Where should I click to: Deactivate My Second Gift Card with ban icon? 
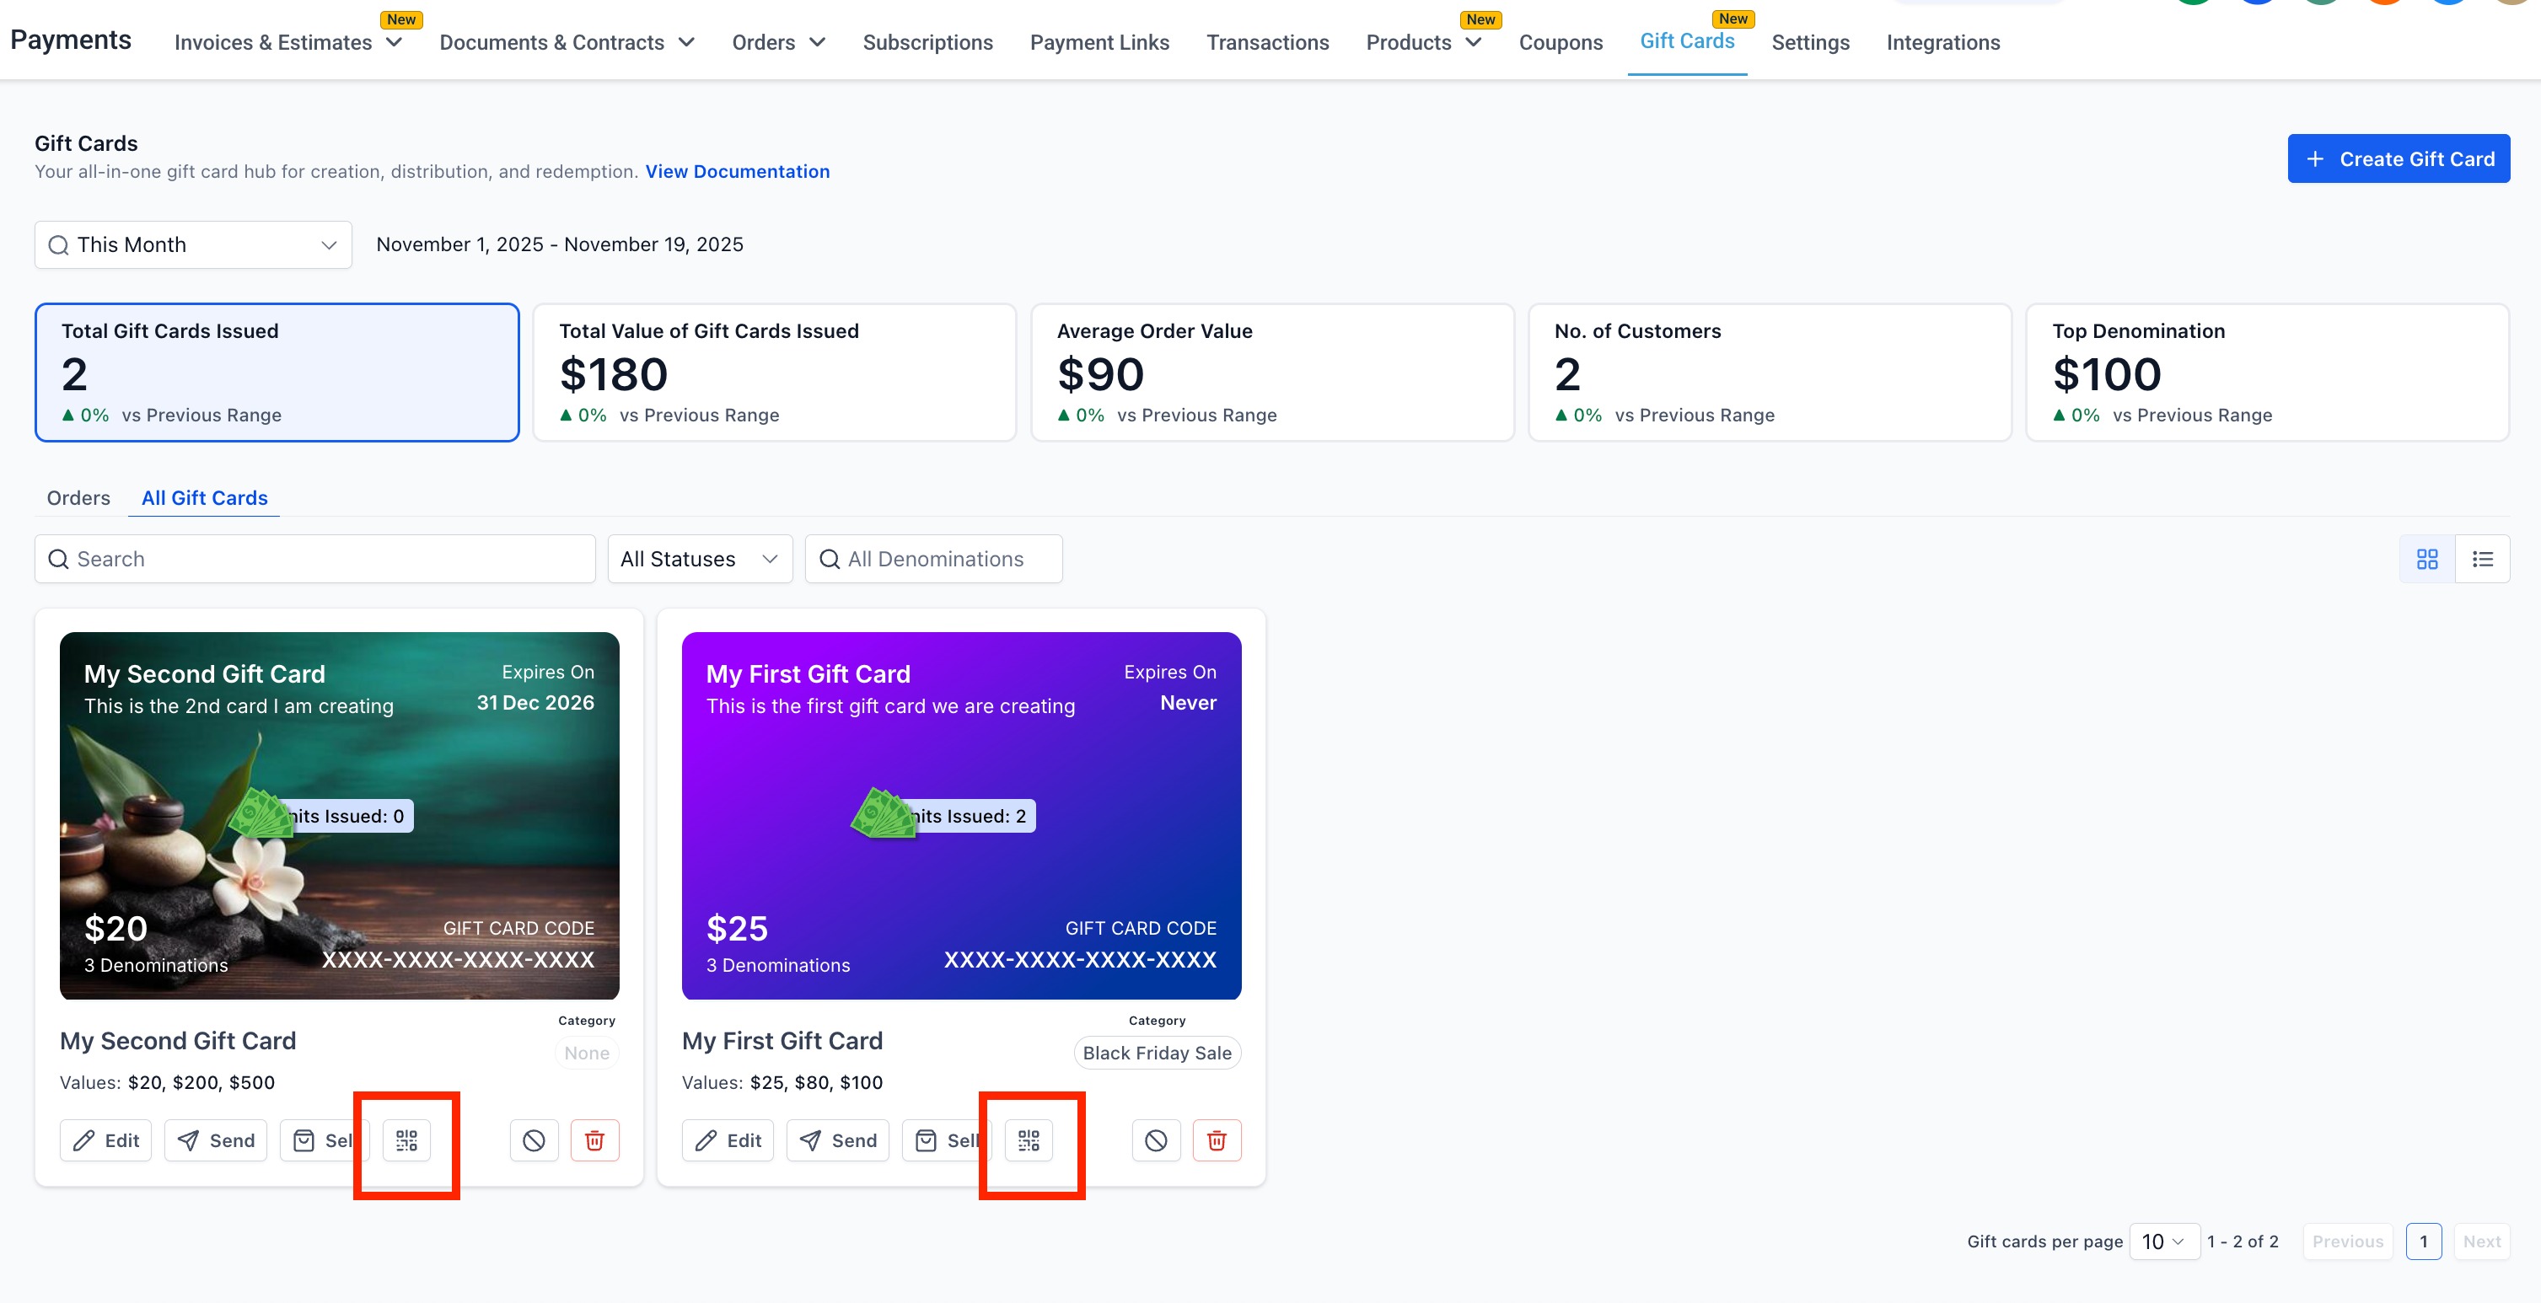(534, 1140)
